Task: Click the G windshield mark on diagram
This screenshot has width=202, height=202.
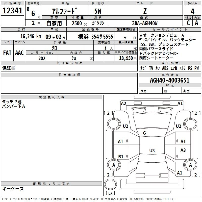Action: coord(144,133)
